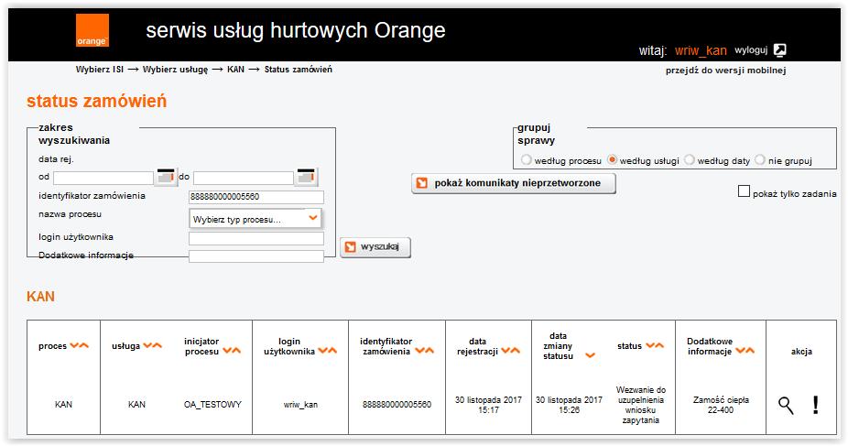Go to the KAN breadcrumb
848x446 pixels.
[235, 70]
